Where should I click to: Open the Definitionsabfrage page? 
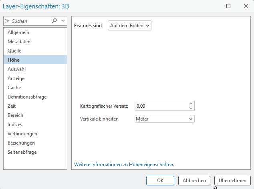[35, 97]
